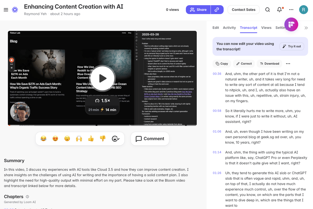The height and width of the screenshot is (209, 313).
Task: Collapse sidebar with double chevron
Action: [306, 28]
